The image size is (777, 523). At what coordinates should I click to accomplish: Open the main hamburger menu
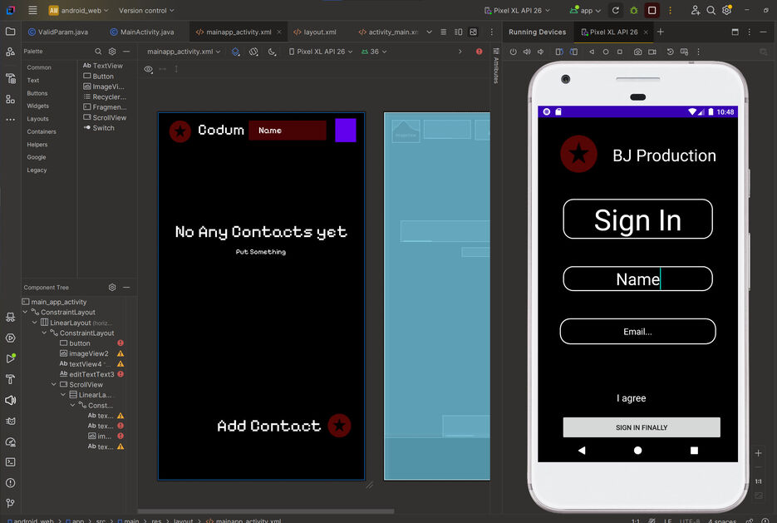point(32,11)
